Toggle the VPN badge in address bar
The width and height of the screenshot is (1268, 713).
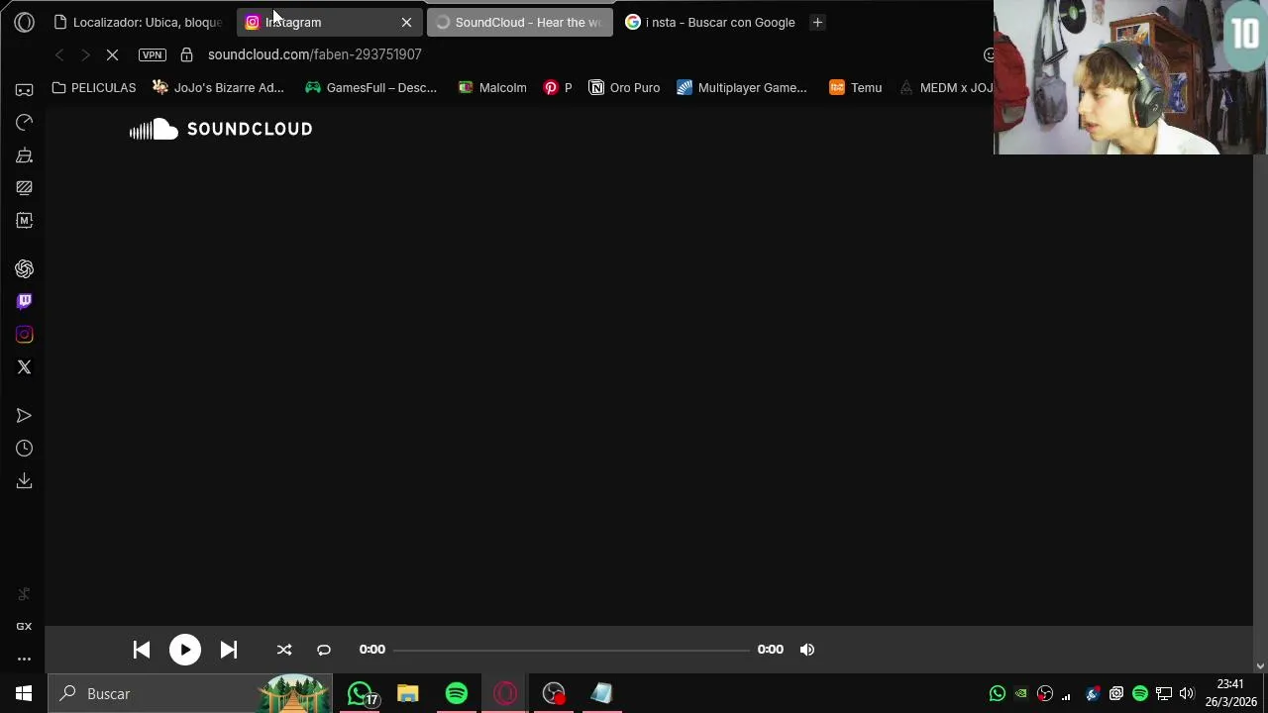point(153,54)
